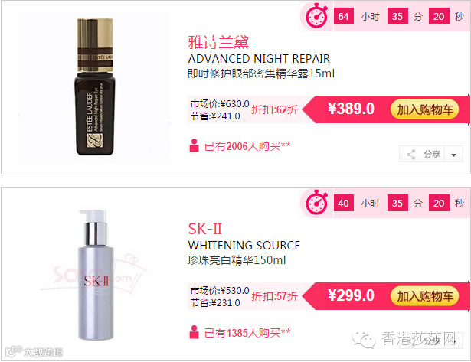This screenshot has width=471, height=362.
Task: Click the buyer person icon beside 已有2006人购买
Action: coord(194,145)
